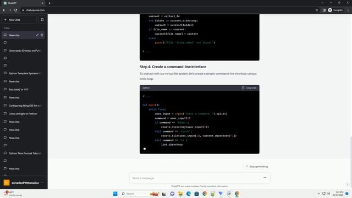Open the Python Time Format Tutorial chat
This screenshot has width=352, height=198.
tap(23, 153)
